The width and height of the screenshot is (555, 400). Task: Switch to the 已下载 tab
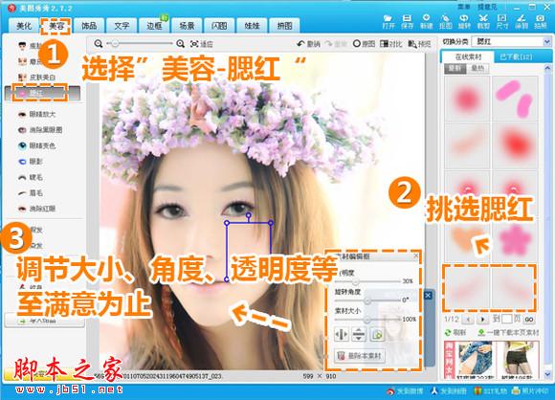516,56
